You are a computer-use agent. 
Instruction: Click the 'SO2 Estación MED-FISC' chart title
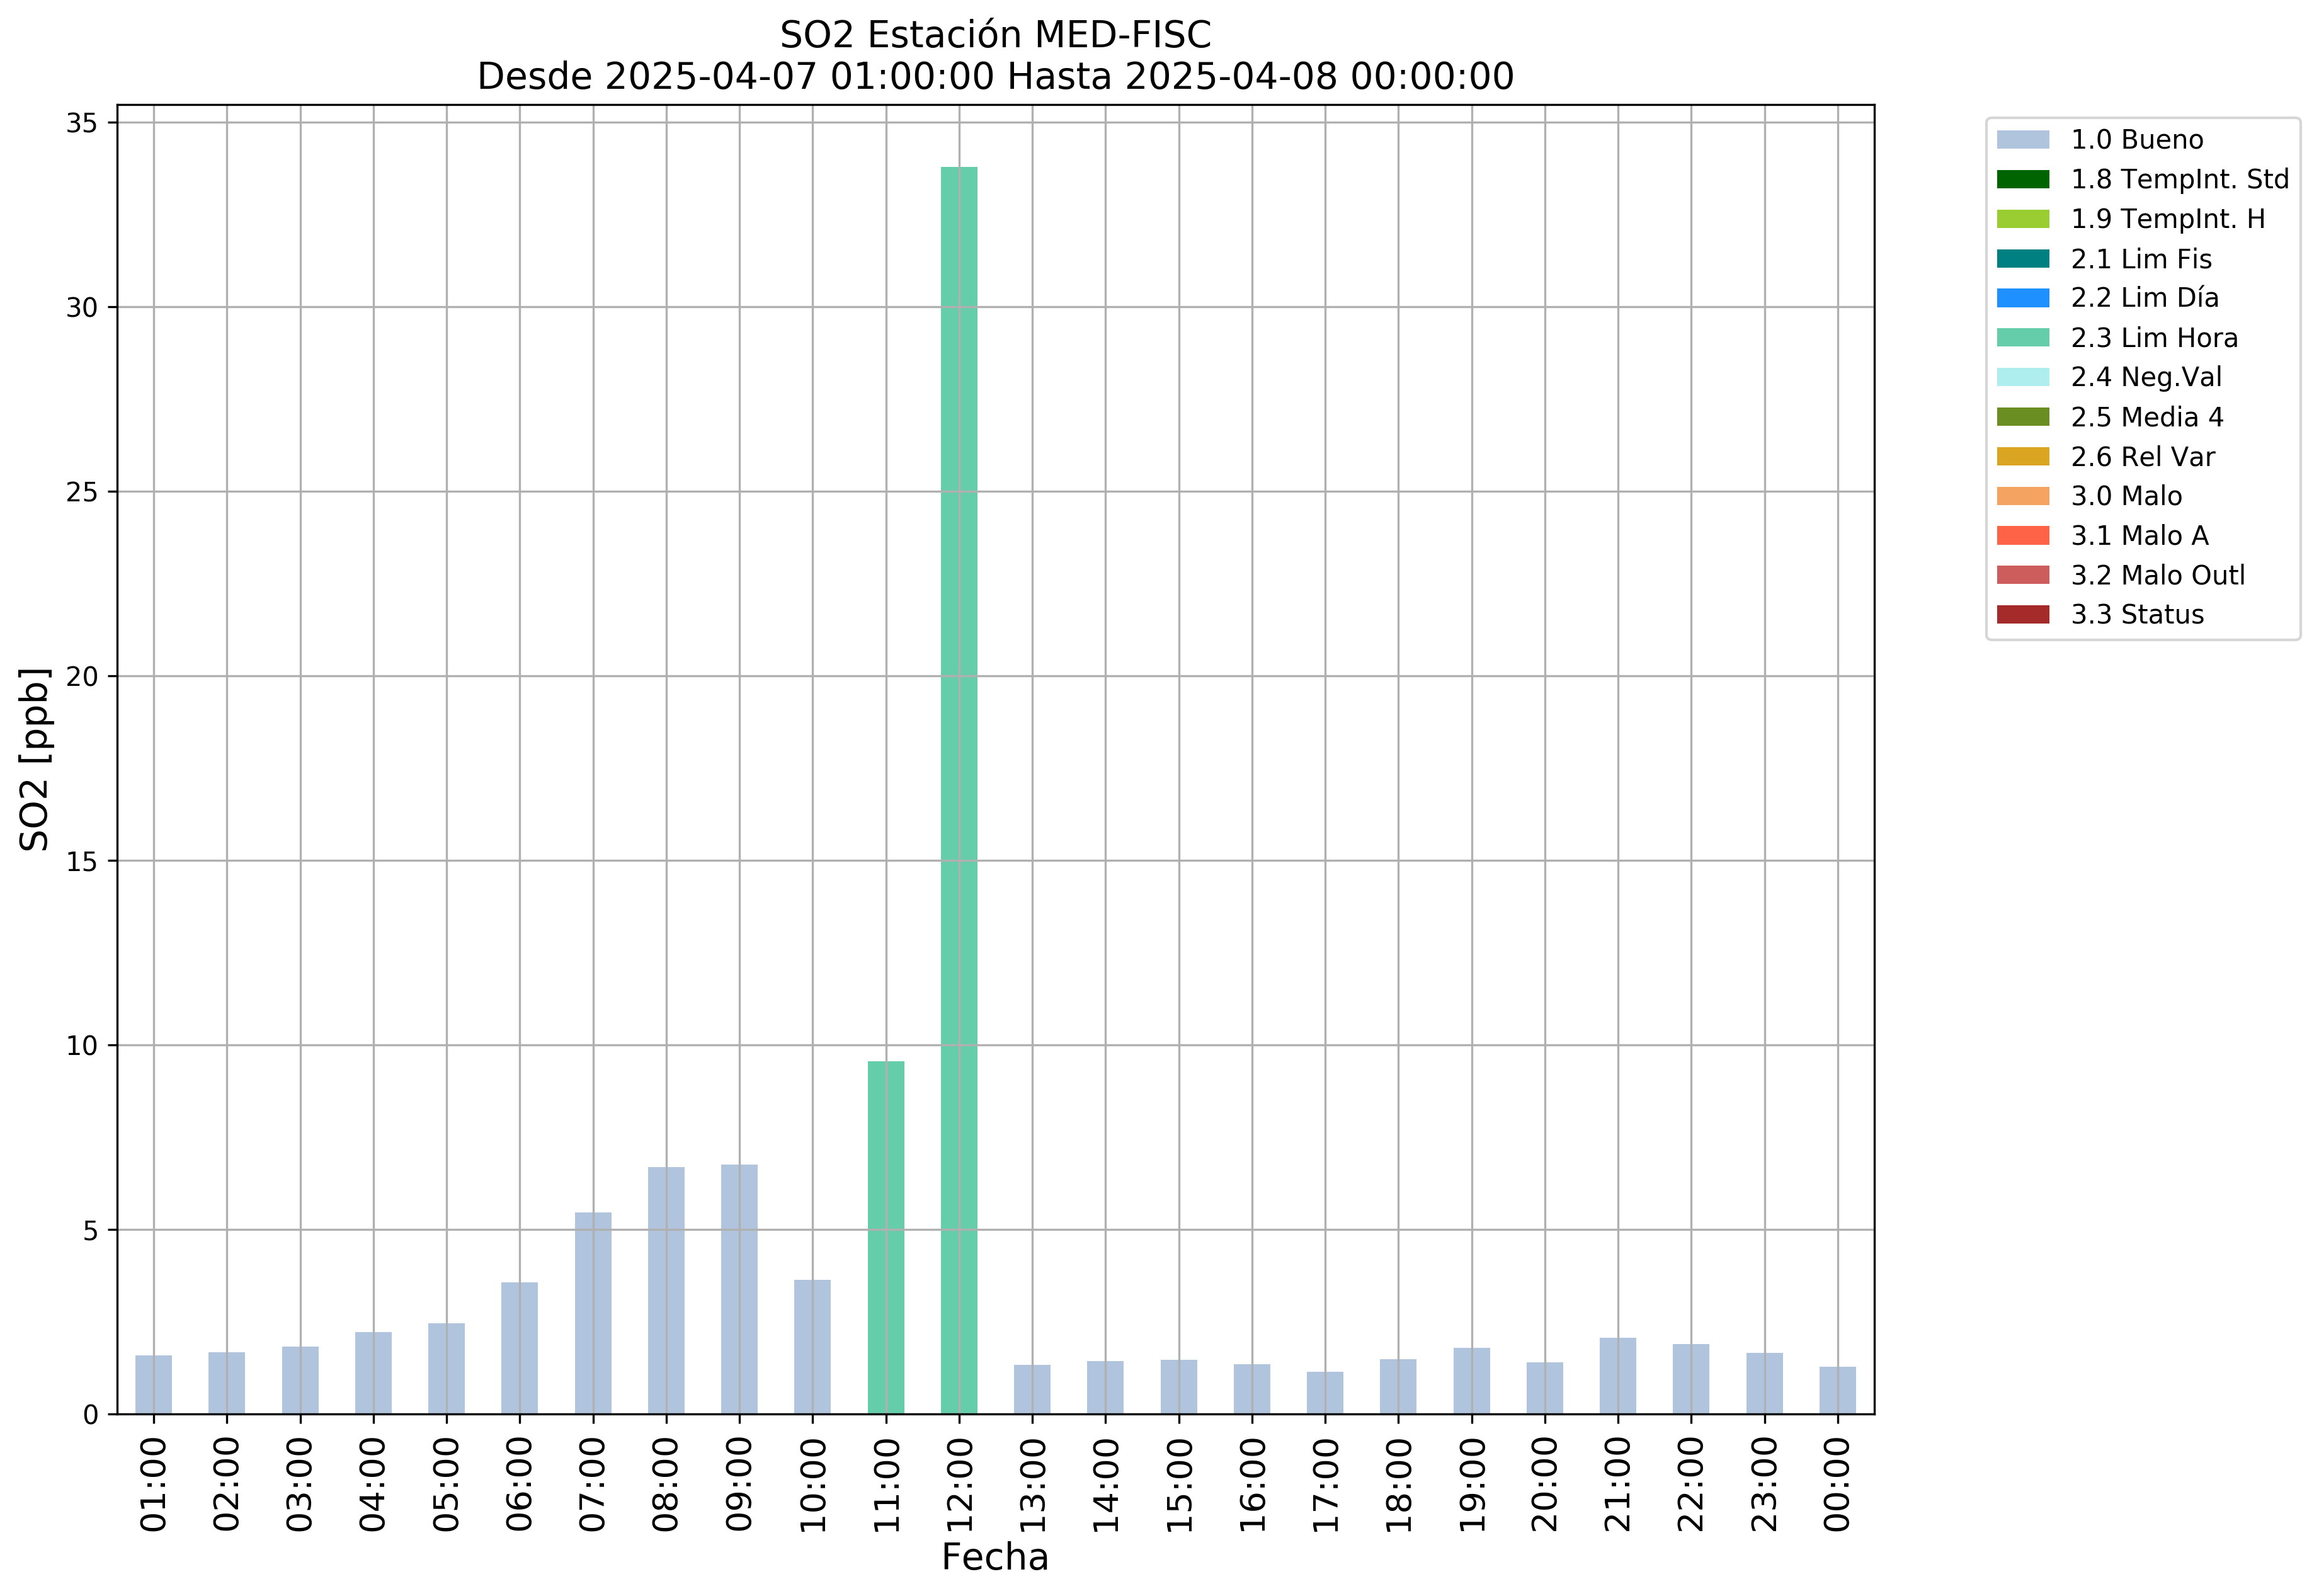995,35
